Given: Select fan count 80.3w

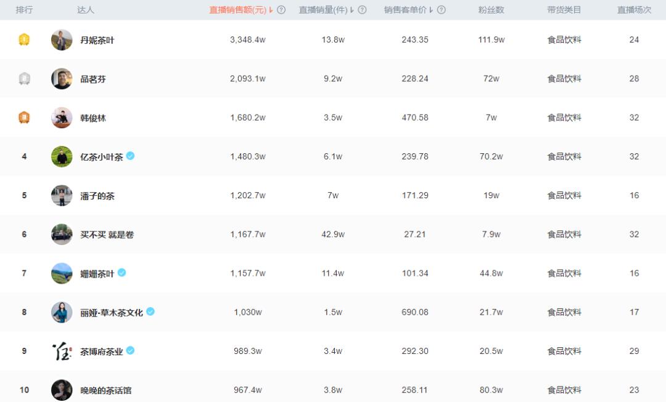Looking at the screenshot, I should coord(491,390).
